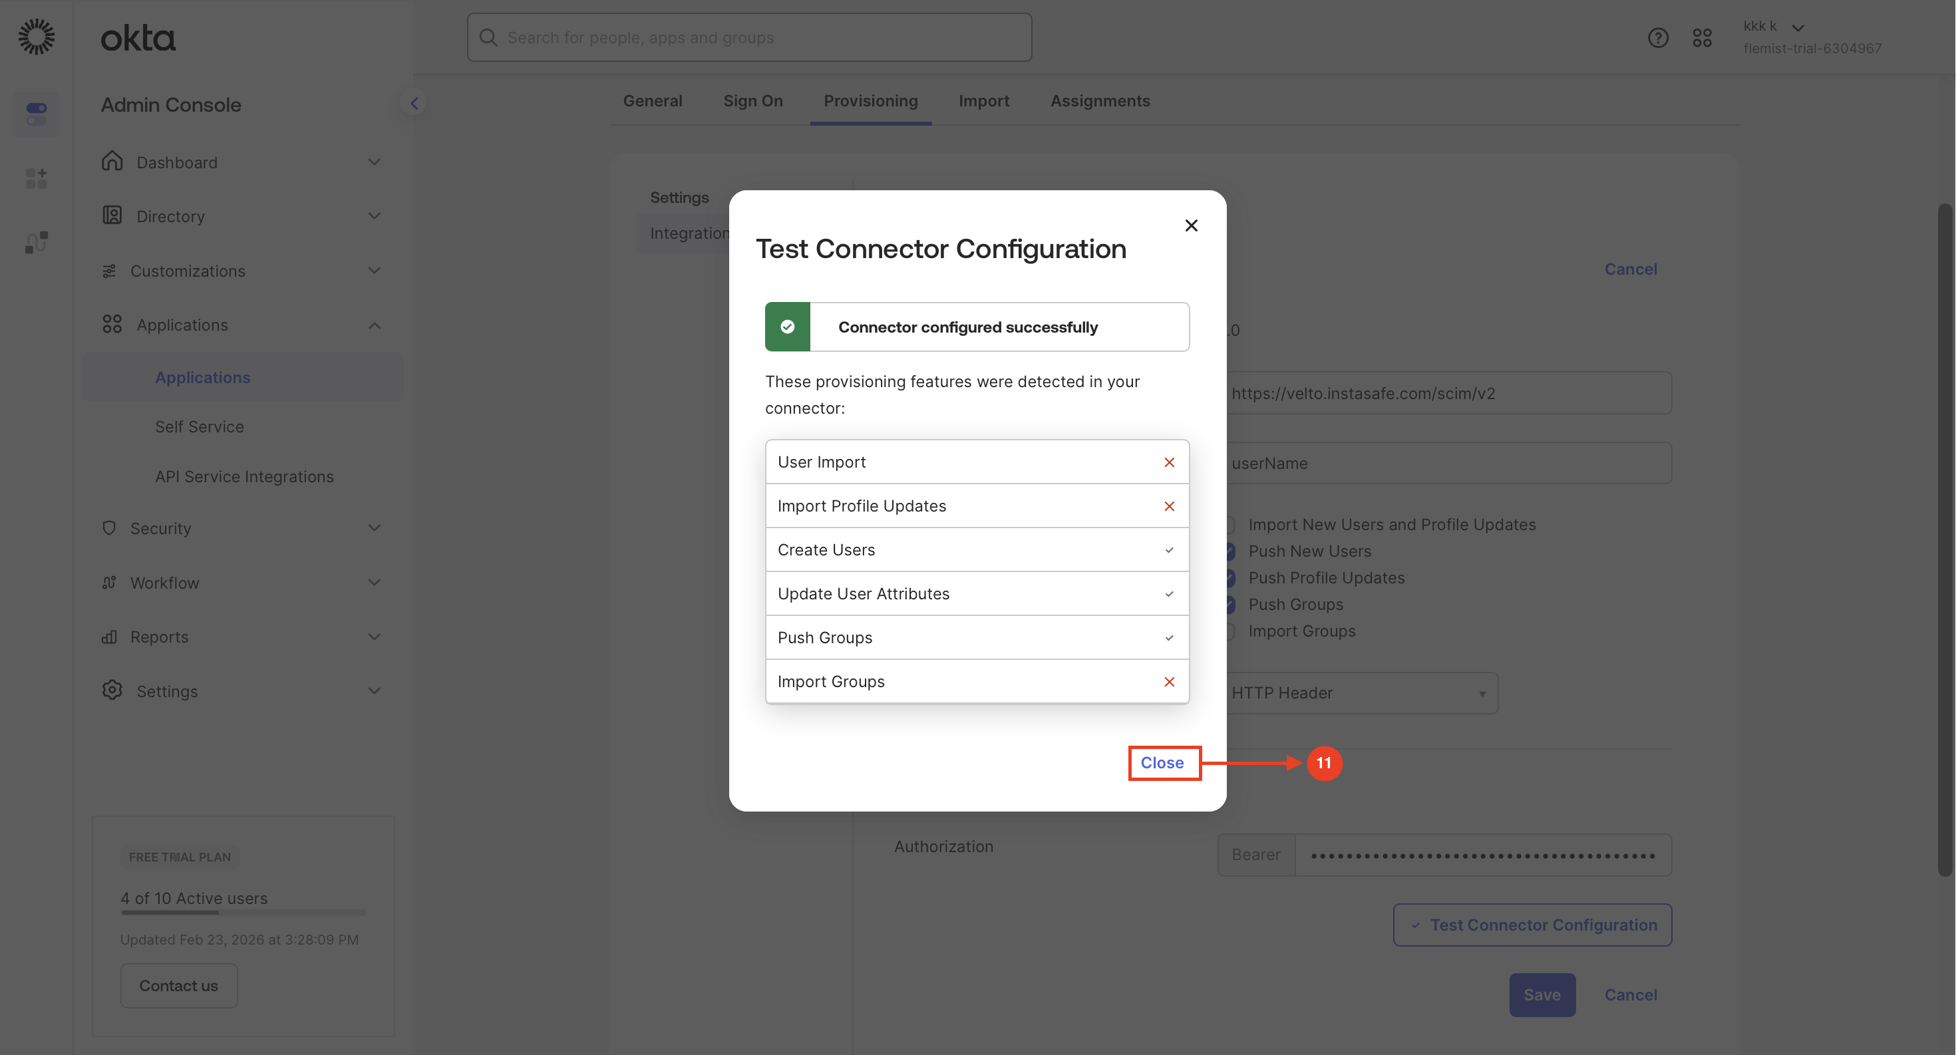The width and height of the screenshot is (1956, 1055).
Task: Toggle the Push New Users checkbox
Action: 1230,551
